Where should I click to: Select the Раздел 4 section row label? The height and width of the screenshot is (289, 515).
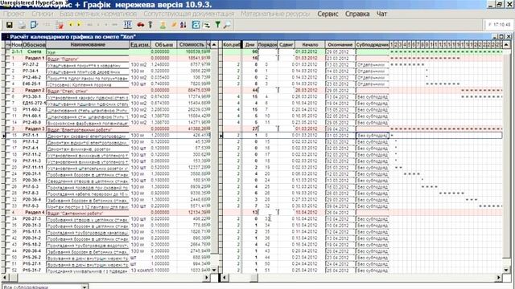point(35,212)
